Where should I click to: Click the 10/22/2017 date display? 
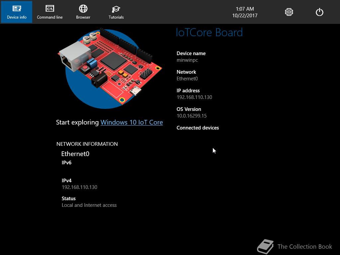click(x=245, y=16)
